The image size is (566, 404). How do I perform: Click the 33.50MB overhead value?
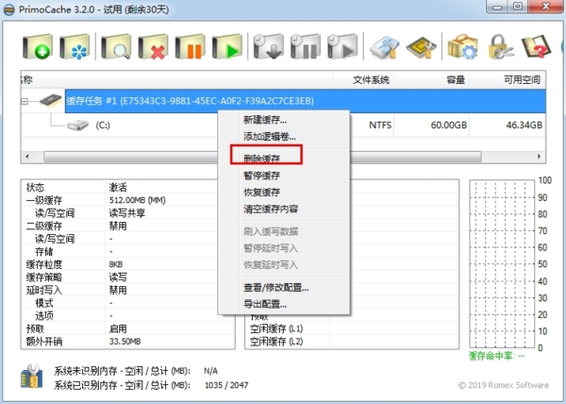tap(125, 341)
